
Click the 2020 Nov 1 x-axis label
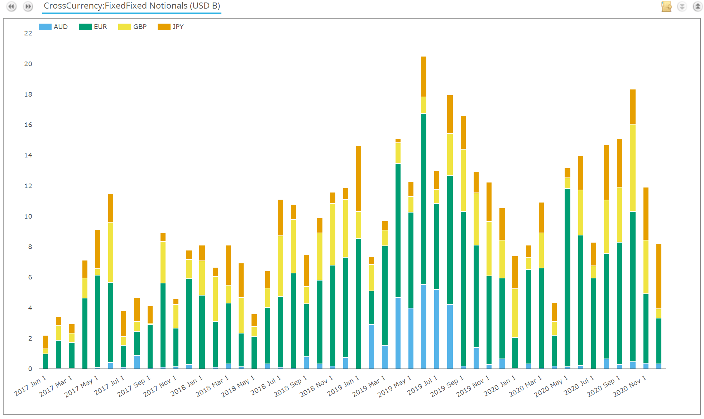(629, 386)
